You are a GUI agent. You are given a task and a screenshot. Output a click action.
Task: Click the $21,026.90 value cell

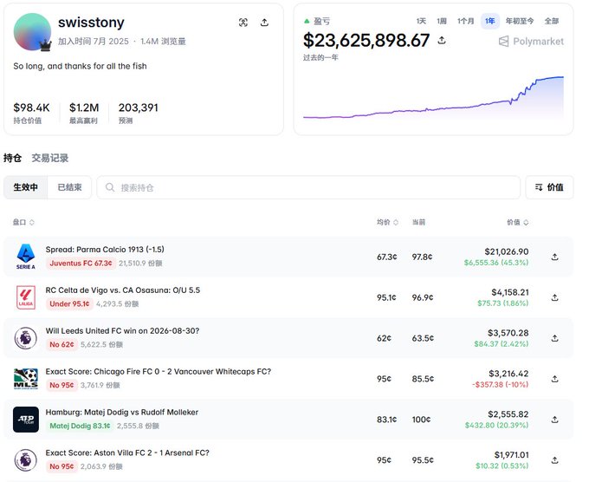point(507,251)
